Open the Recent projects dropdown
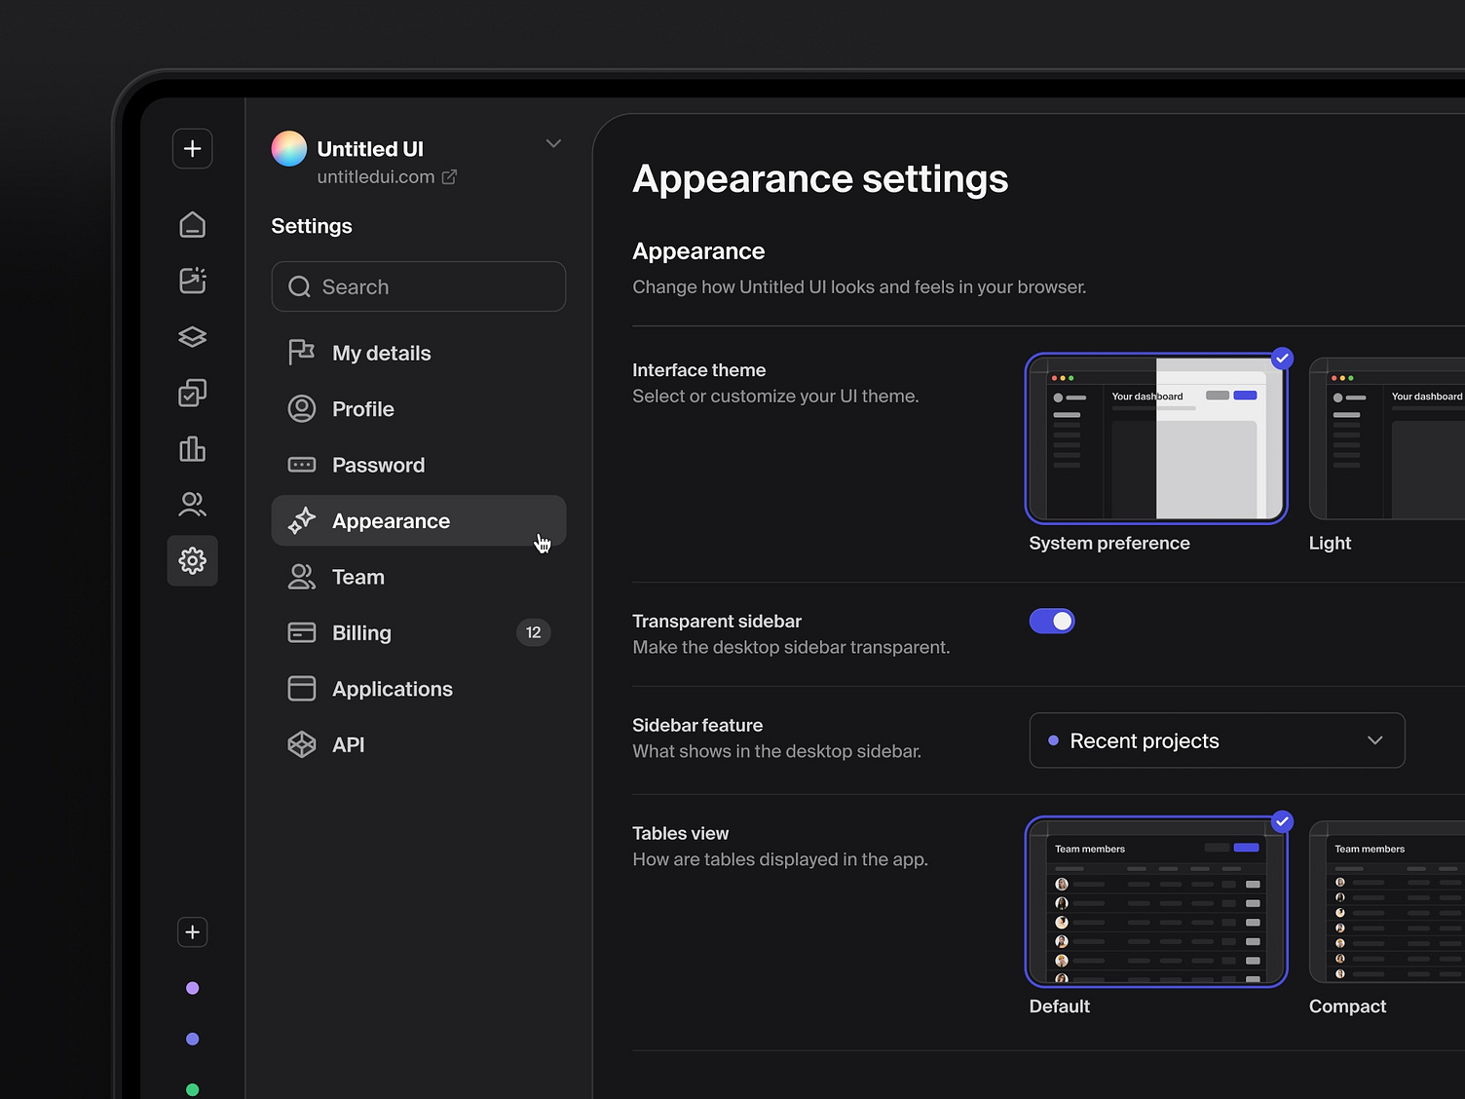Viewport: 1465px width, 1099px height. click(x=1216, y=740)
